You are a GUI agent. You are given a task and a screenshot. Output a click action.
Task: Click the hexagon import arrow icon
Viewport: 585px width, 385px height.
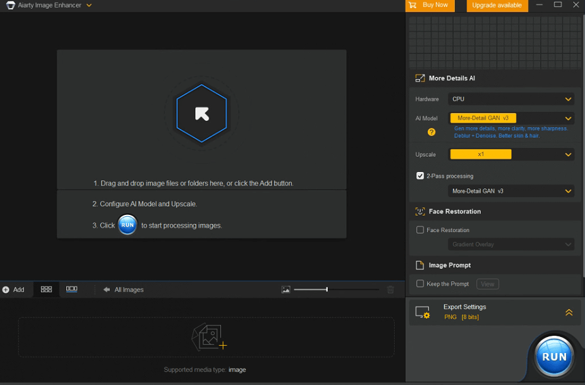pos(201,114)
